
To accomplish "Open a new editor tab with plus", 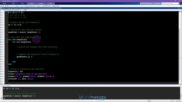I will (x=25, y=10).
